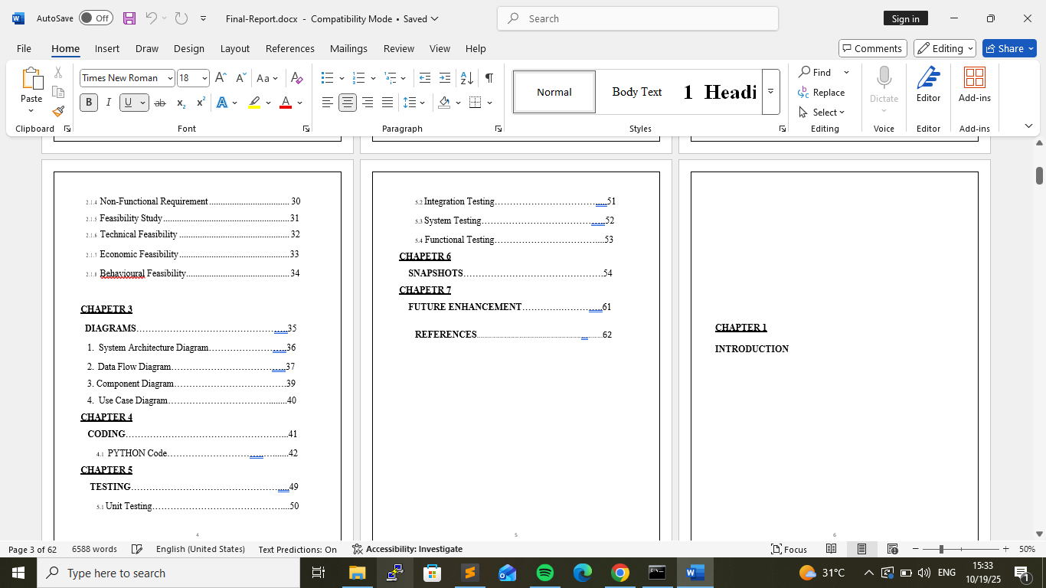Toggle Bold formatting
The image size is (1046, 588).
coord(89,103)
